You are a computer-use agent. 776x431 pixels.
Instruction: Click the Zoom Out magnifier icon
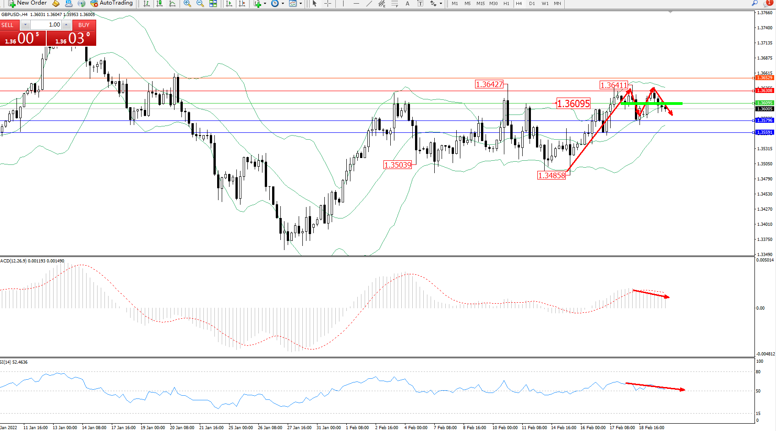200,4
